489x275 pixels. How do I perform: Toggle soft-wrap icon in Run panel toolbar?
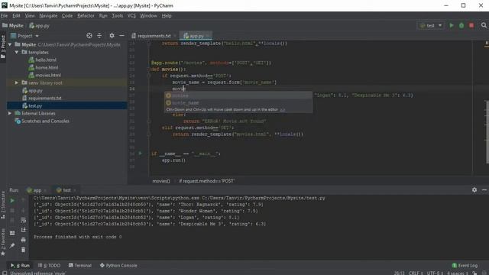point(24,220)
